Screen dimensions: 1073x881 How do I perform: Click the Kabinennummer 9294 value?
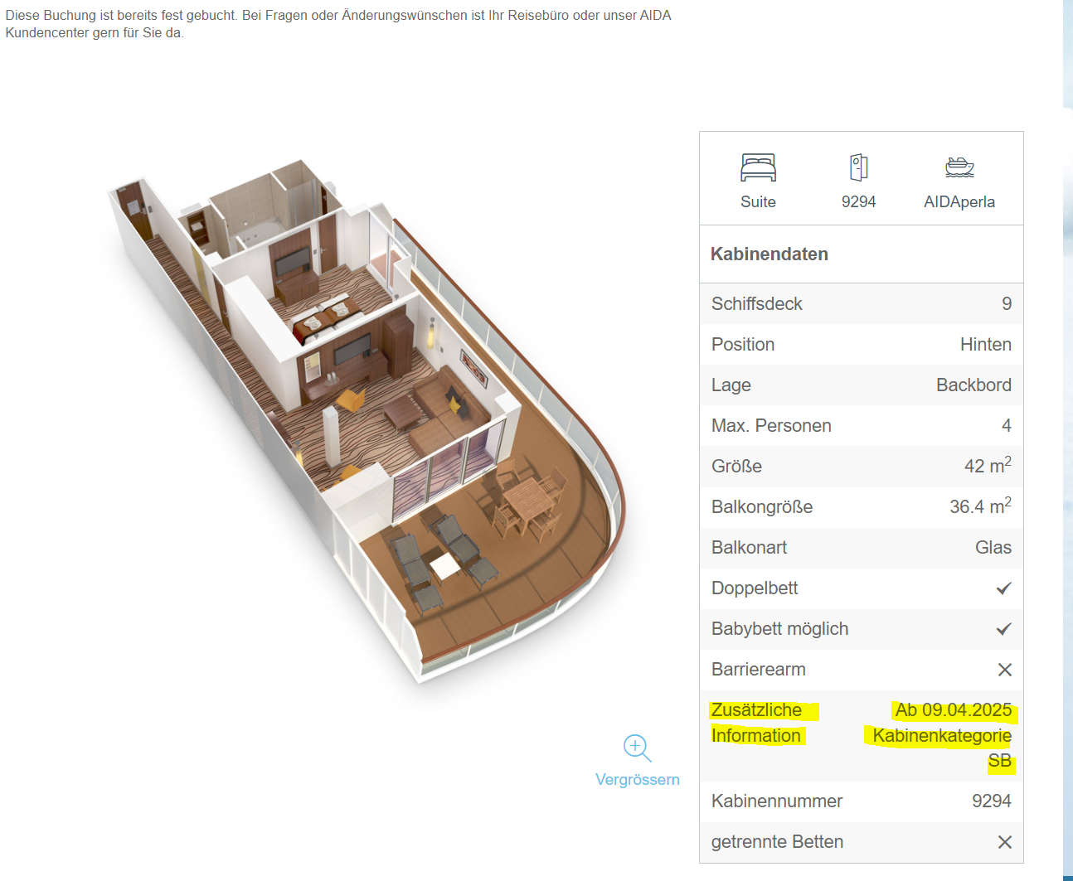click(x=991, y=801)
